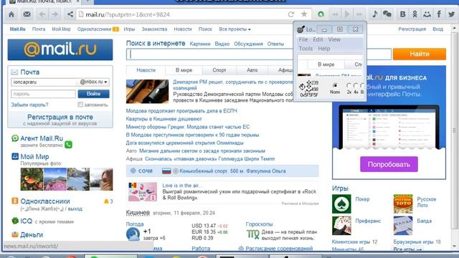Click the green ICQ flower icon
This screenshot has width=459, height=258.
(x=15, y=221)
